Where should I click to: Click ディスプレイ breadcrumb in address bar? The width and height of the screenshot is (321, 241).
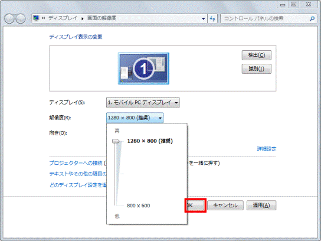(x=63, y=18)
